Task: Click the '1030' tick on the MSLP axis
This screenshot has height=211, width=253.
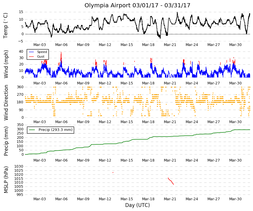Action: (x=19, y=166)
